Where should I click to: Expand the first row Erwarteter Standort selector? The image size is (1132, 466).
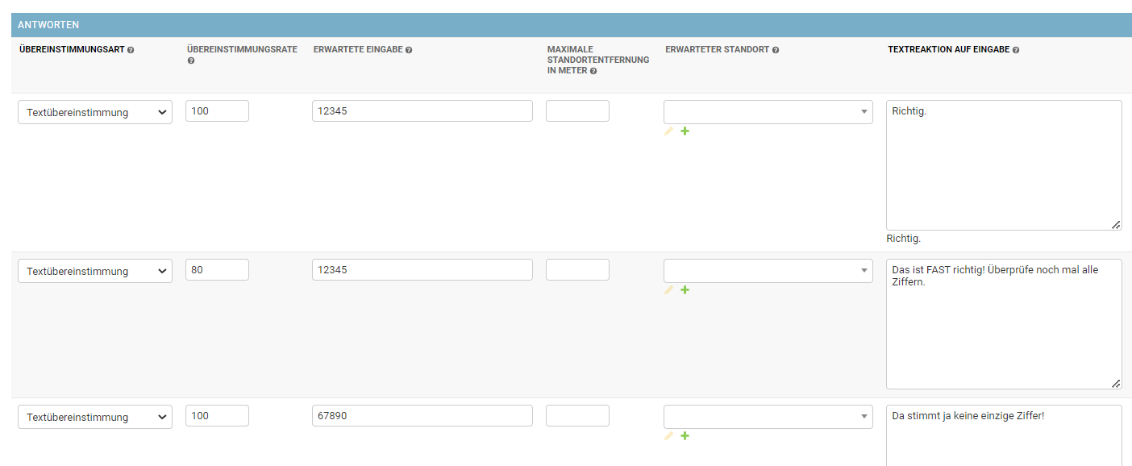768,112
